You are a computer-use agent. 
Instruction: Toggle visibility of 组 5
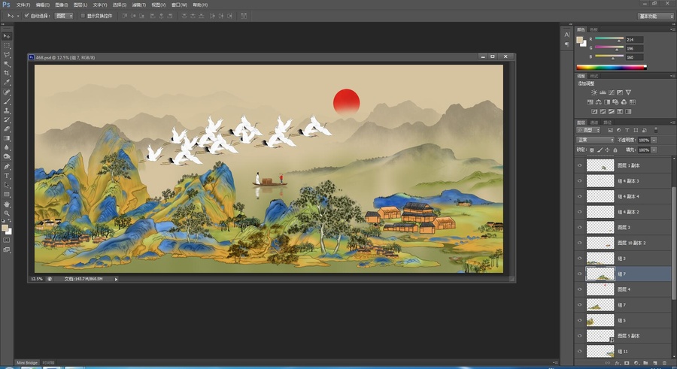coord(580,320)
